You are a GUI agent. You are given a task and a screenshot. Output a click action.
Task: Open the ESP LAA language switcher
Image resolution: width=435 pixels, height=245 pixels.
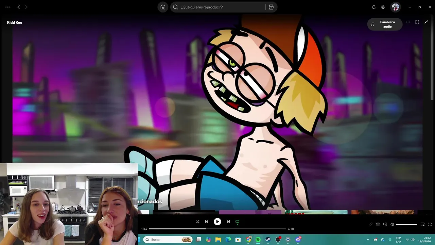[398, 240]
